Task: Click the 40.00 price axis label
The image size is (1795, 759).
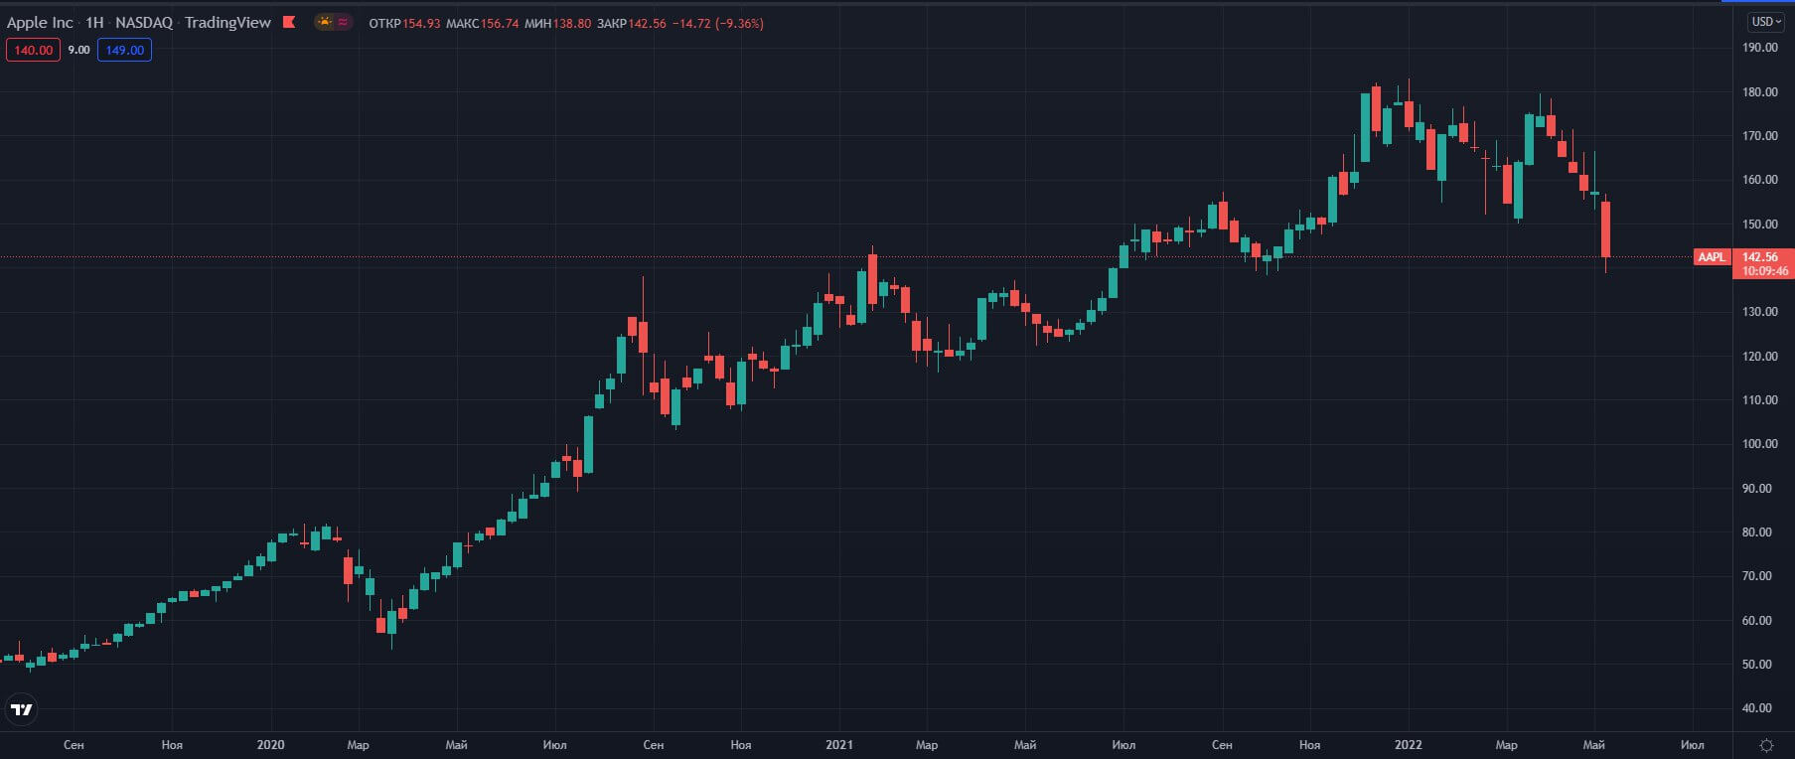Action: coord(1757,708)
